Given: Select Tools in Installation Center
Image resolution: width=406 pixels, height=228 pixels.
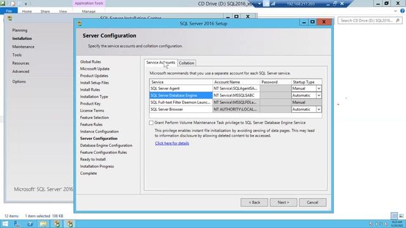Looking at the screenshot, I should click(x=17, y=55).
